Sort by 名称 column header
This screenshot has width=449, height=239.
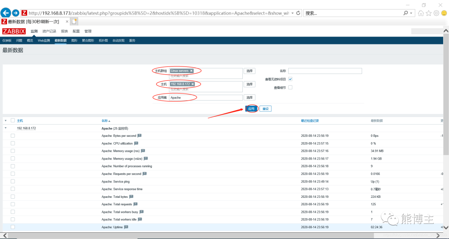tap(106, 121)
